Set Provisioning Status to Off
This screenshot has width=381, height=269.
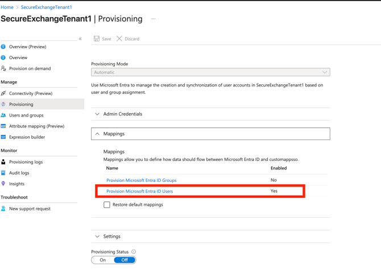pyautogui.click(x=125, y=260)
